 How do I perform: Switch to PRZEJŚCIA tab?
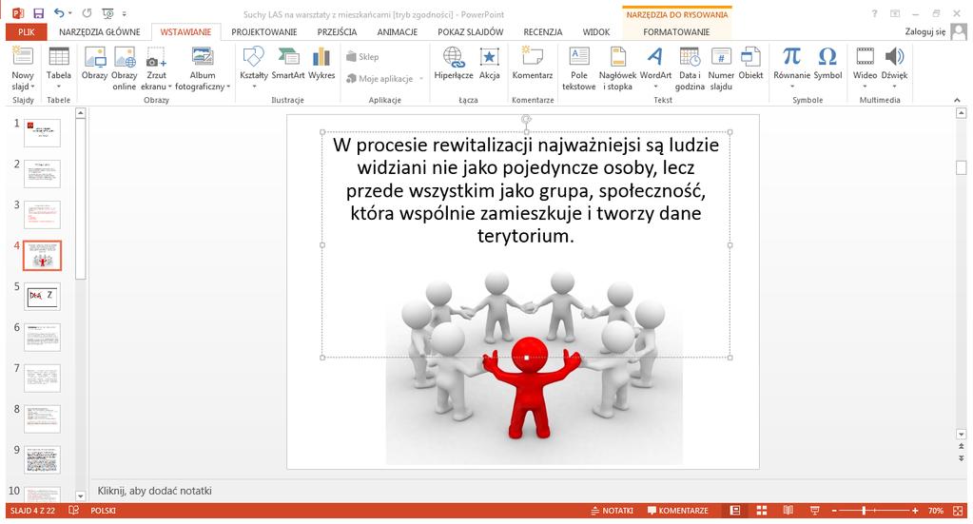tap(337, 31)
